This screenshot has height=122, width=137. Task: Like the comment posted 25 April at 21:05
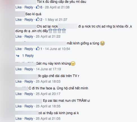(19, 119)
